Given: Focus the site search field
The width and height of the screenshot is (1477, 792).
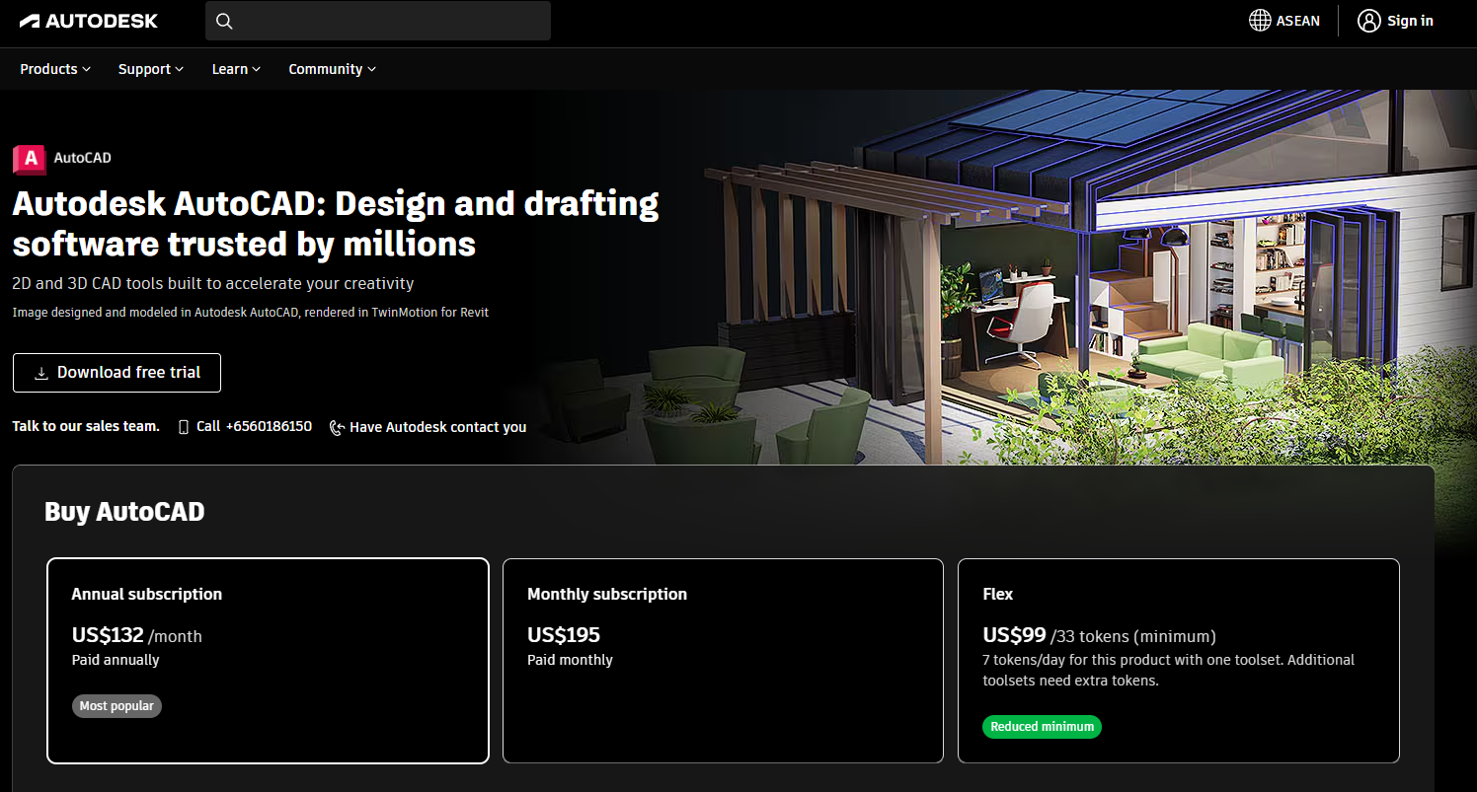Looking at the screenshot, I should 378,21.
